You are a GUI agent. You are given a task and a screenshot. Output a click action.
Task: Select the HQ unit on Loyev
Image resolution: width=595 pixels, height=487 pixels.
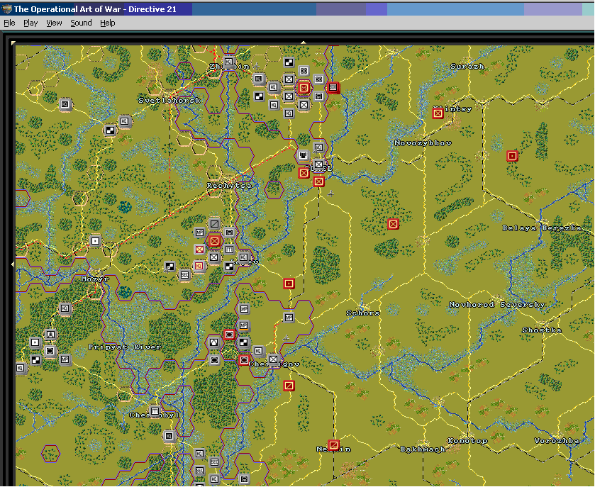coord(244,257)
